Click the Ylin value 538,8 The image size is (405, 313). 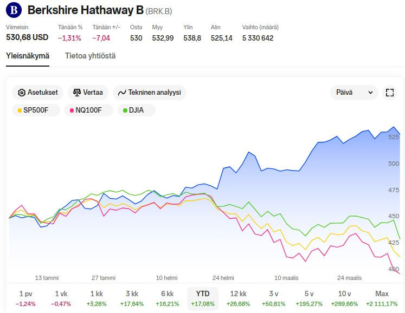[192, 38]
